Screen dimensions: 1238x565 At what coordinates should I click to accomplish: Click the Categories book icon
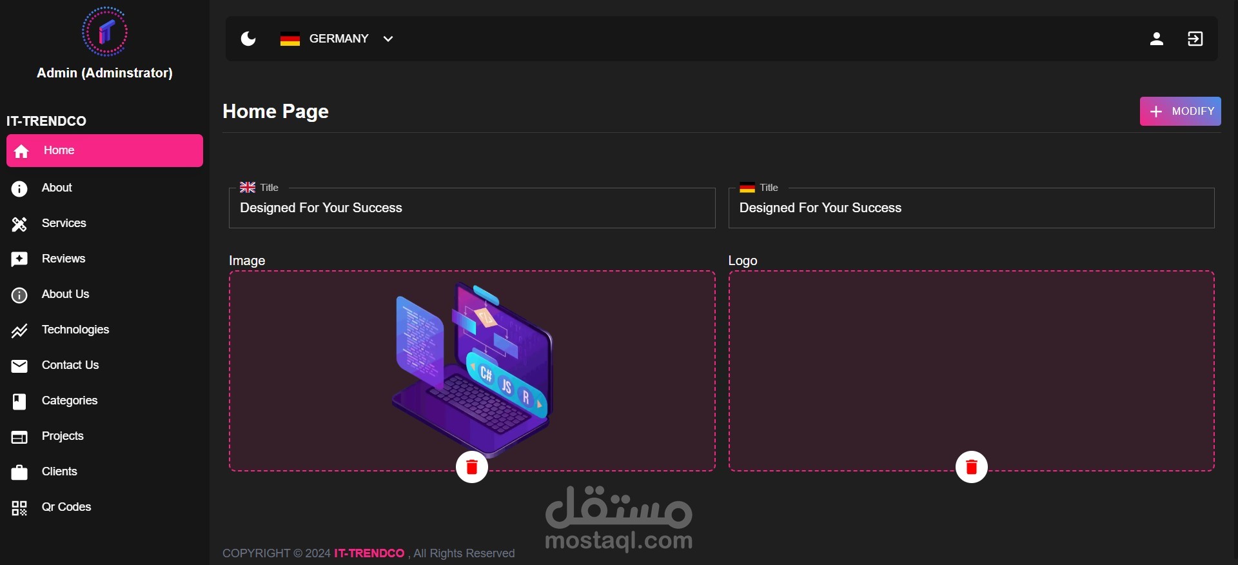(x=19, y=402)
